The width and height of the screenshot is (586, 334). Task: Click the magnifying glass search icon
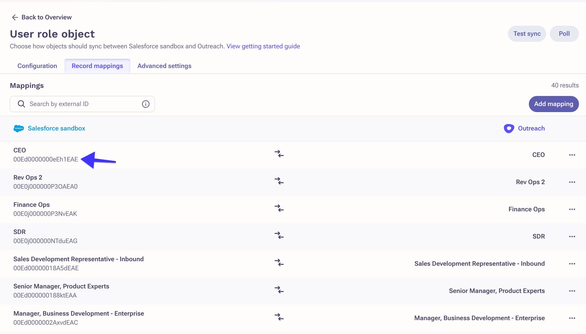(x=21, y=104)
